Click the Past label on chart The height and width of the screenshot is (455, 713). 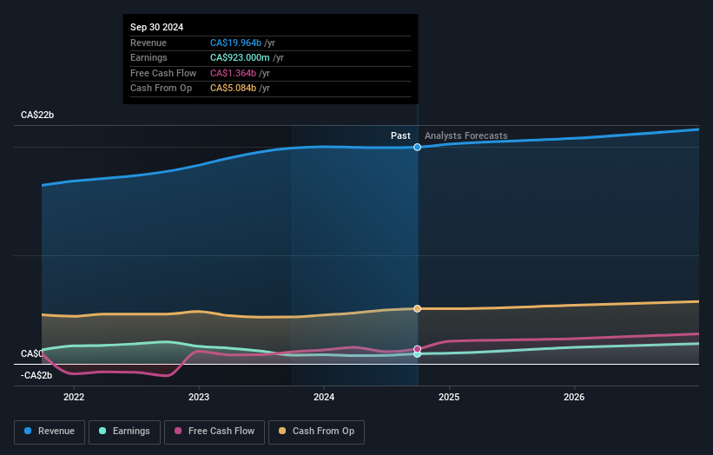(400, 135)
